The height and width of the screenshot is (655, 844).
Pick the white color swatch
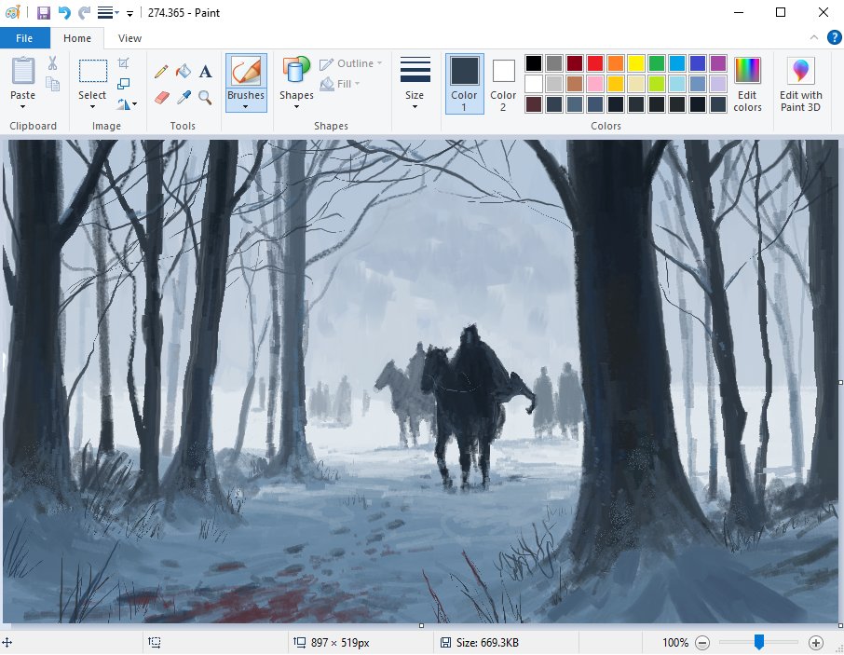click(x=534, y=84)
